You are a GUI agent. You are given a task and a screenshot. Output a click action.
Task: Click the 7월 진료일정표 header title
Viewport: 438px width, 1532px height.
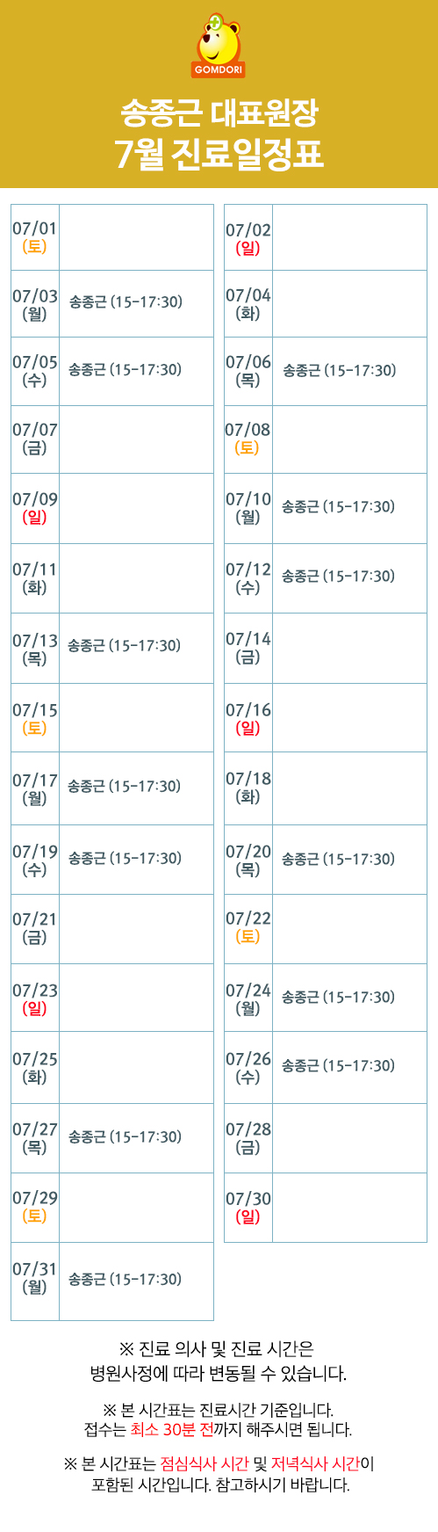click(x=219, y=155)
